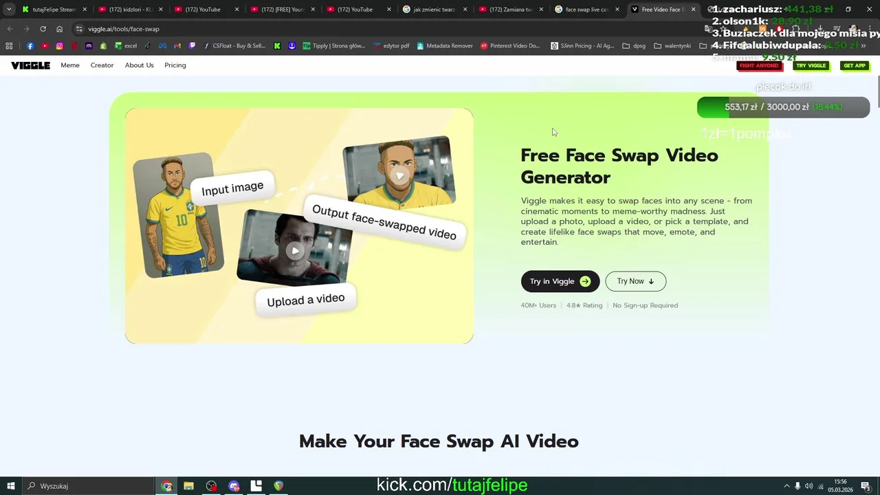Open Chrome from the taskbar
The width and height of the screenshot is (880, 495).
click(166, 486)
